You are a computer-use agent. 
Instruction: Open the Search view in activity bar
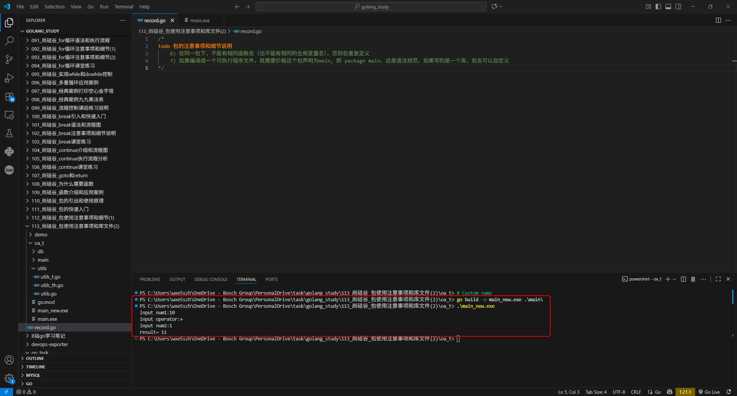coord(9,41)
